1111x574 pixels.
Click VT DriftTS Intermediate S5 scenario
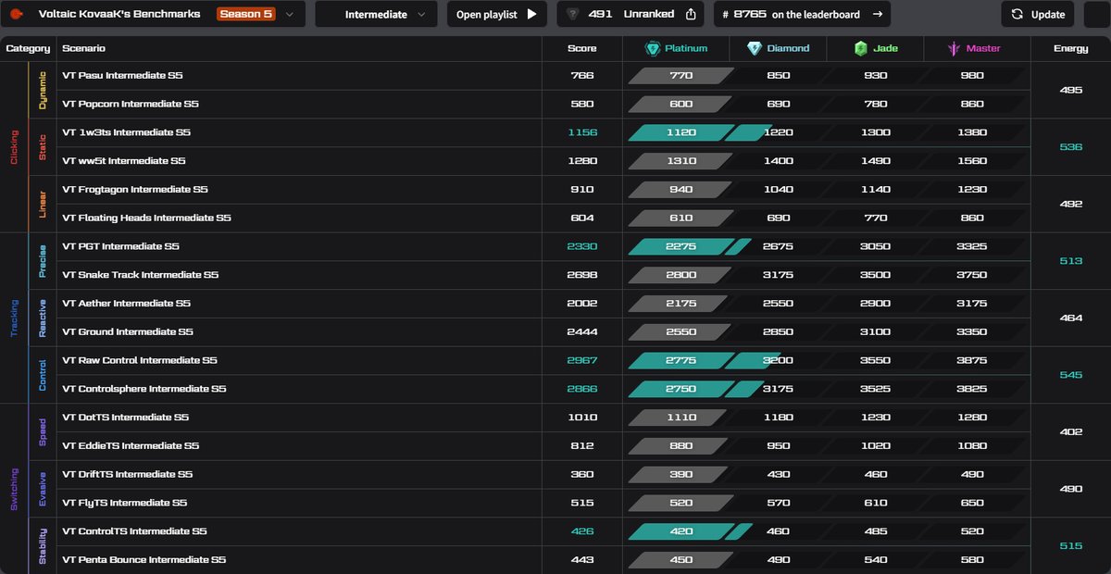point(127,474)
